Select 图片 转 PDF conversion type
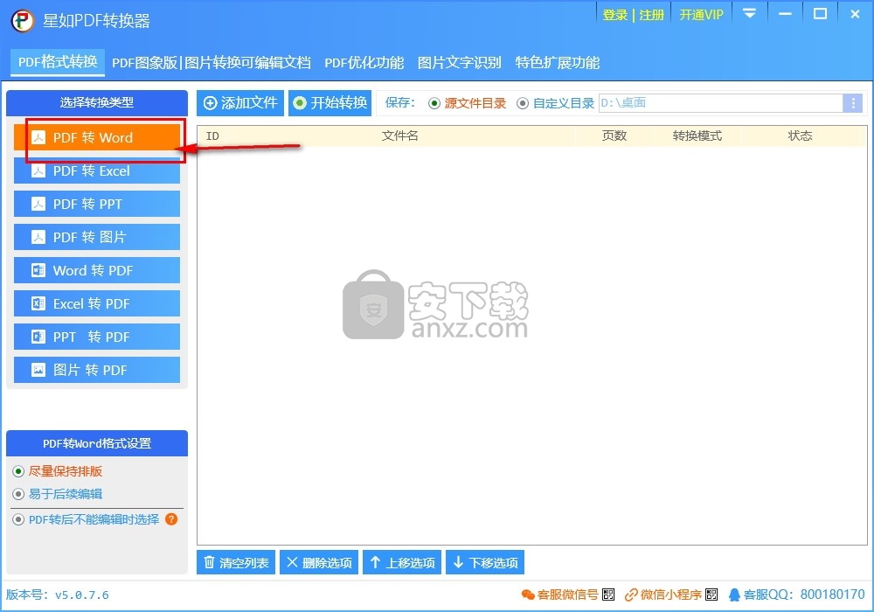Image resolution: width=874 pixels, height=612 pixels. pos(97,370)
